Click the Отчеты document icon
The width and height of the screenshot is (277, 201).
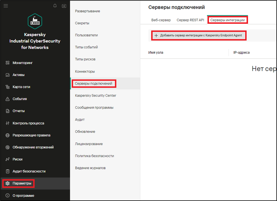click(x=7, y=111)
